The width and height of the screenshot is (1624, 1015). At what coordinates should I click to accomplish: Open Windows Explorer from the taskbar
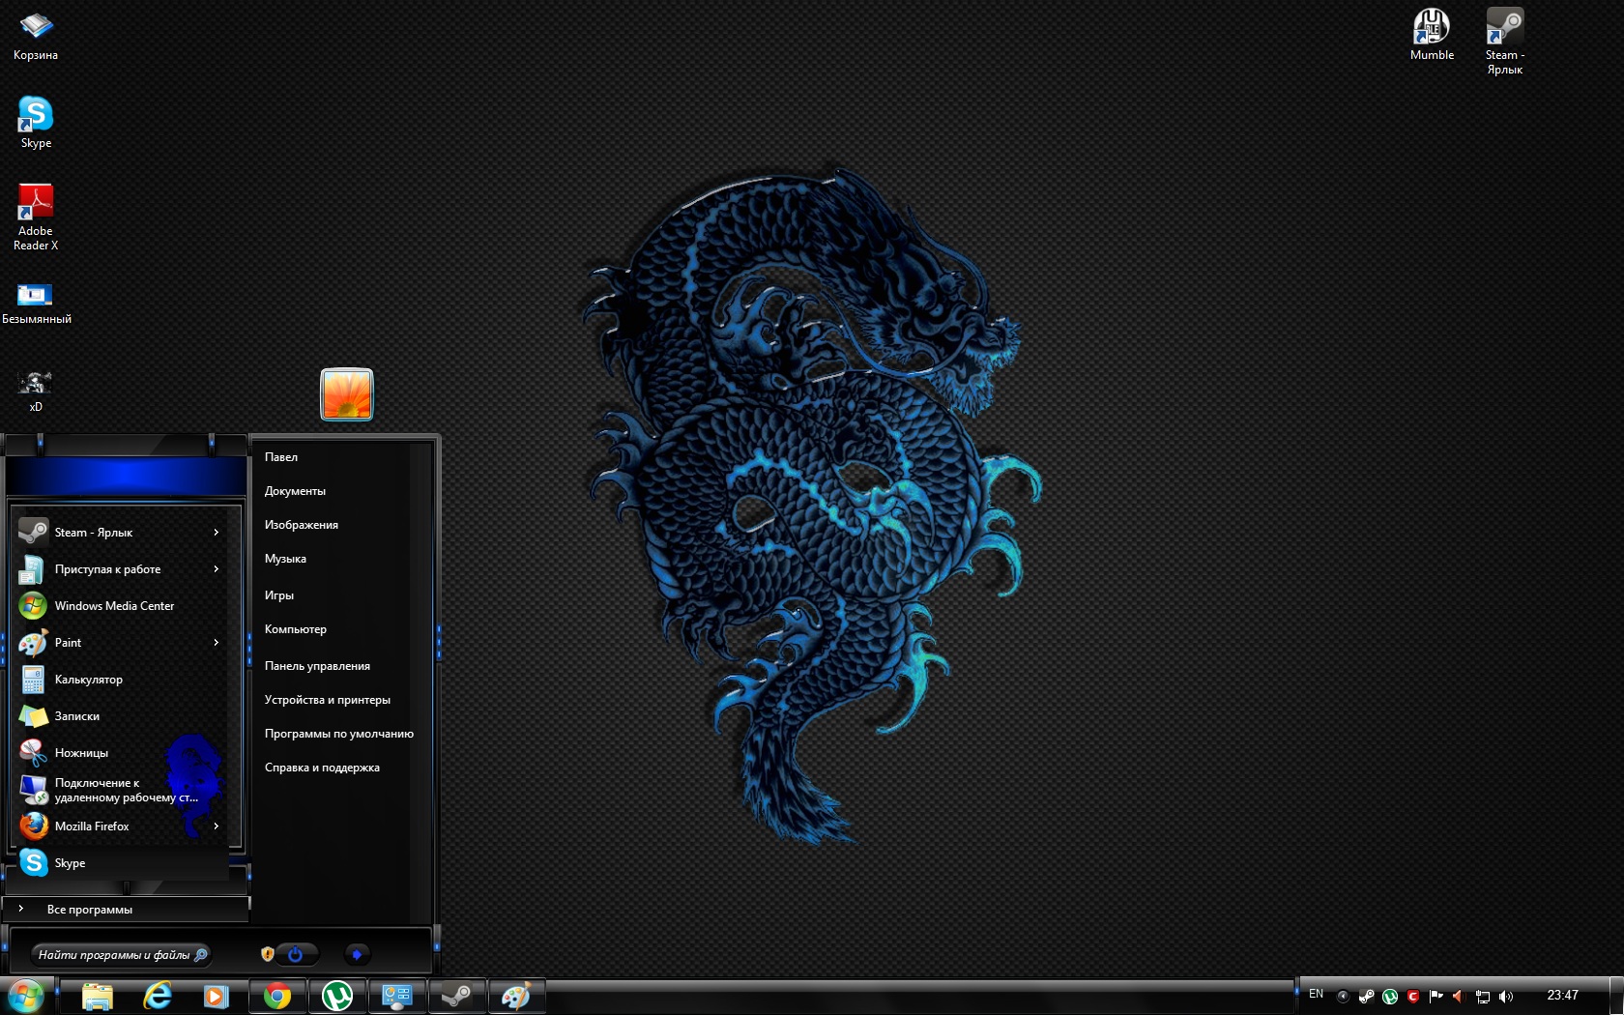97,997
